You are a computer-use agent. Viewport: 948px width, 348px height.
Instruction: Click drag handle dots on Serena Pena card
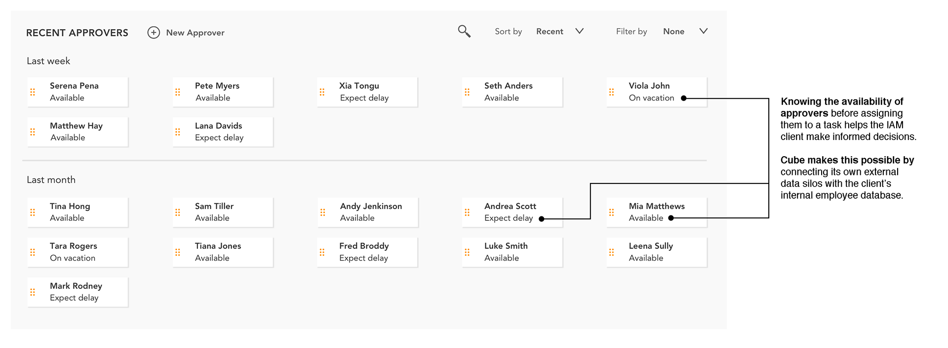coord(33,92)
